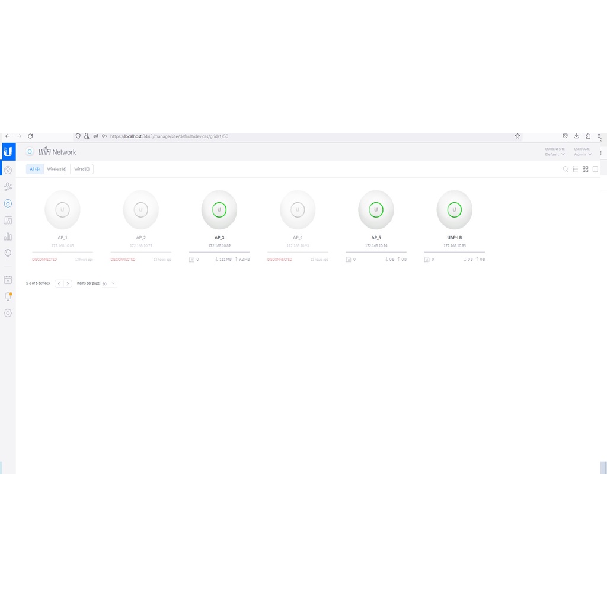The height and width of the screenshot is (607, 607).
Task: Open the Devices icon in sidebar
Action: (x=8, y=204)
